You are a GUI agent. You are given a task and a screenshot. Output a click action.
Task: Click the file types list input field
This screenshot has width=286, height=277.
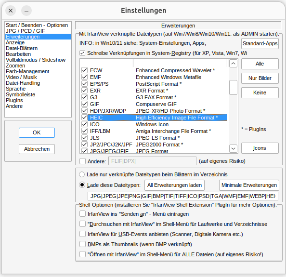click(x=183, y=196)
